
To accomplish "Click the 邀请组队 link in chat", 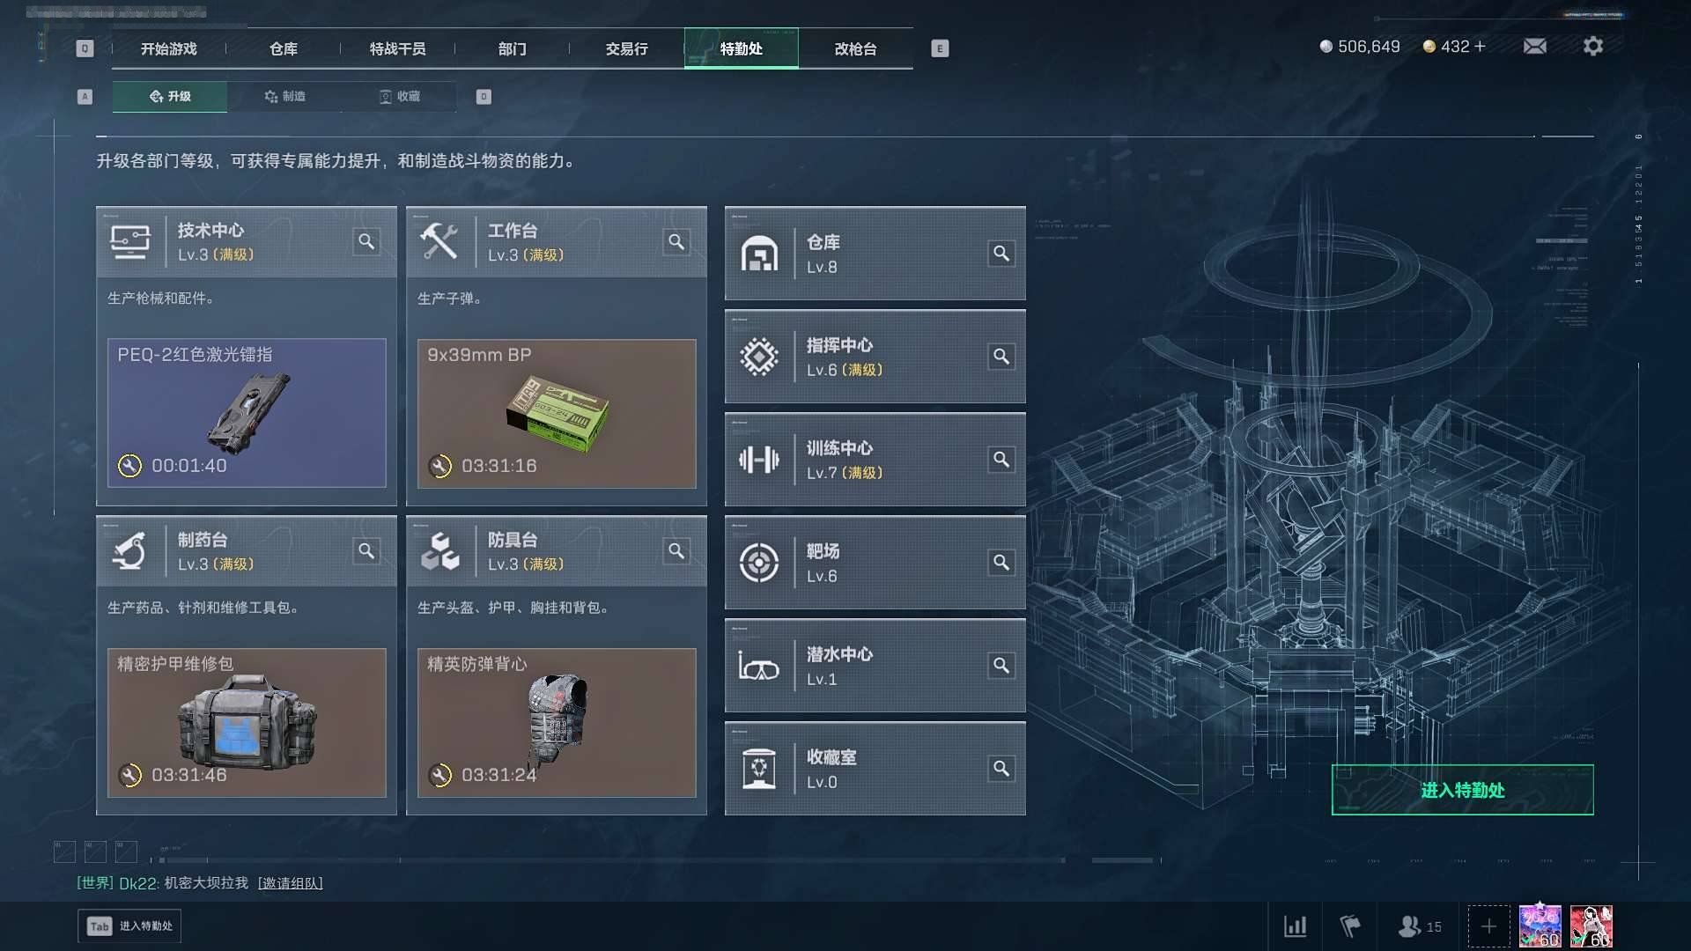I will tap(291, 882).
